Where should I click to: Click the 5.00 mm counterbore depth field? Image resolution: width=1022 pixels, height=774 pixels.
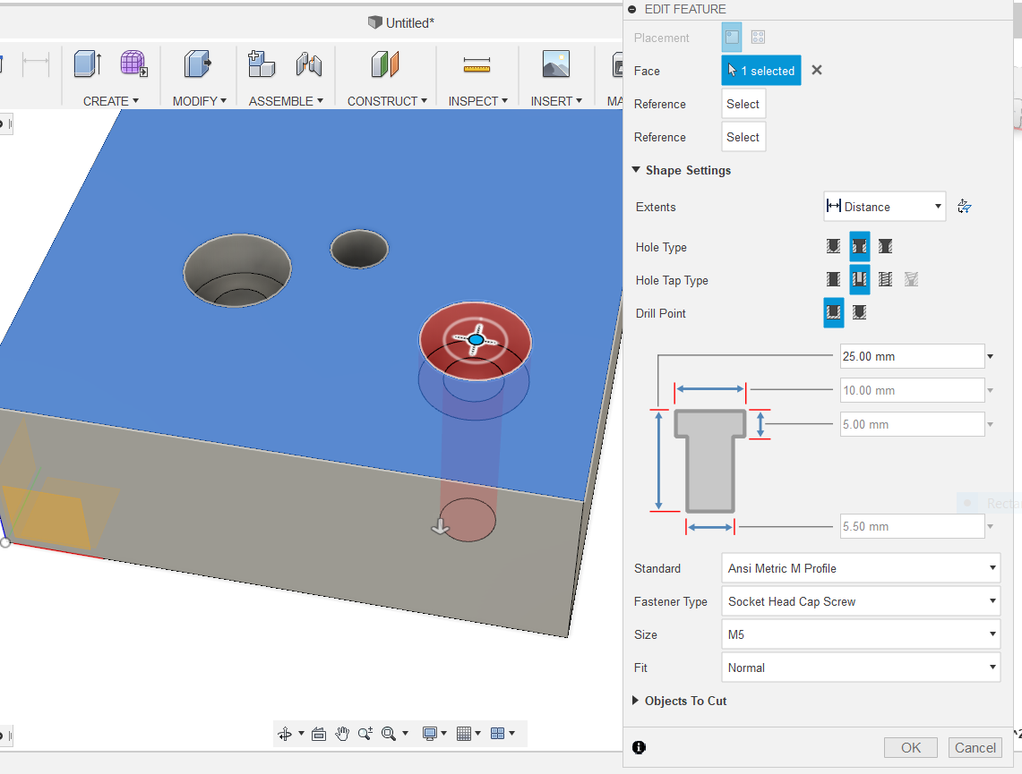(x=912, y=424)
